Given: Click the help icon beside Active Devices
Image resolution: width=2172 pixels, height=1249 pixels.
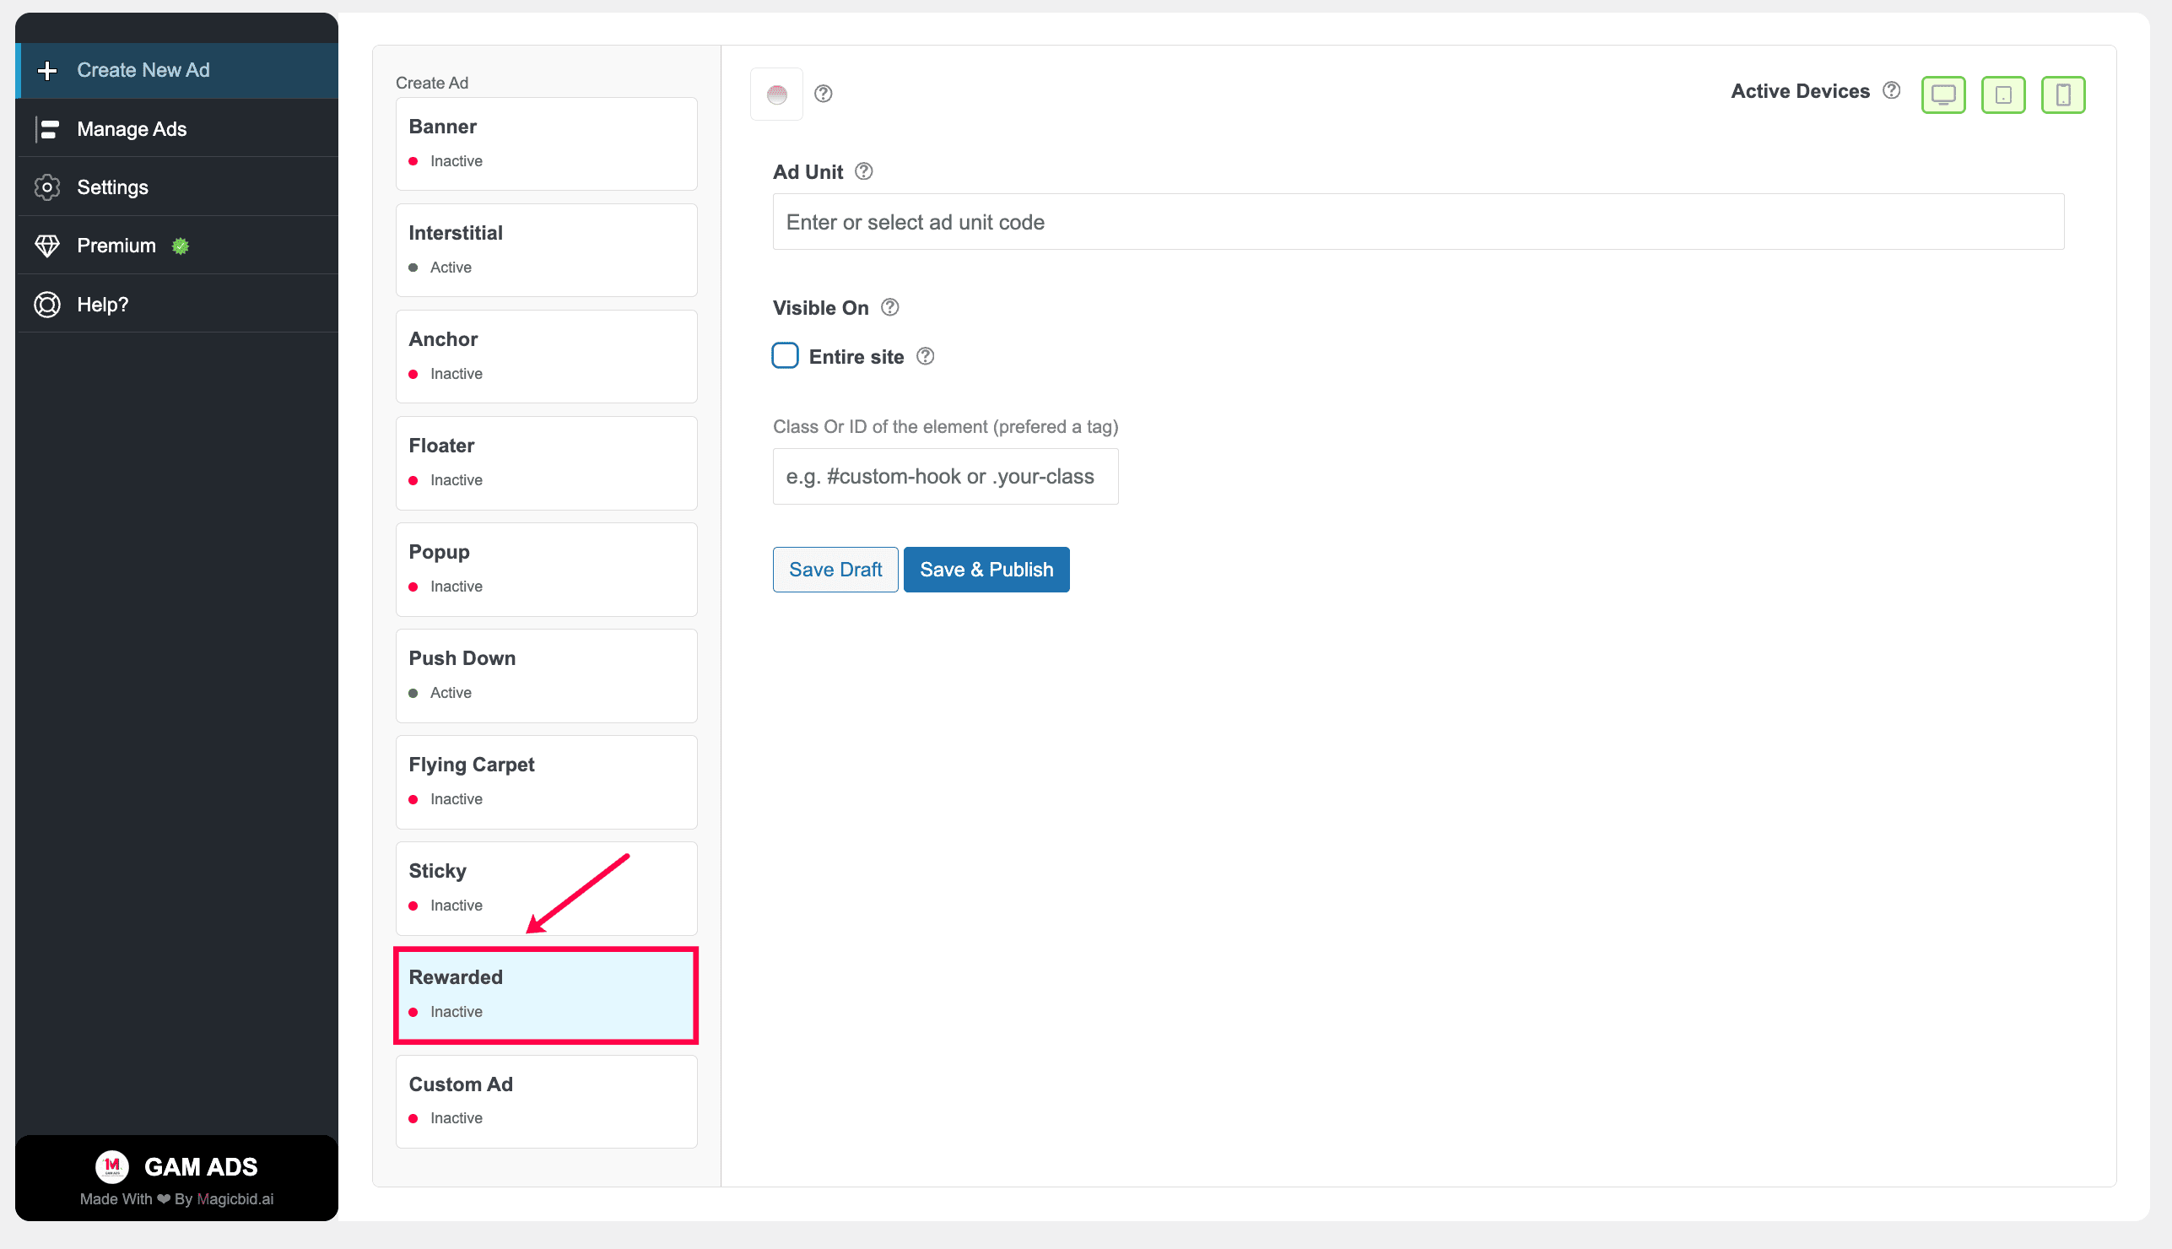Looking at the screenshot, I should point(1892,91).
